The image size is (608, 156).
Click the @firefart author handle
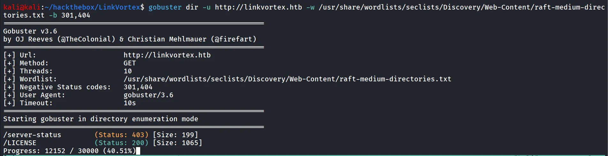click(233, 39)
